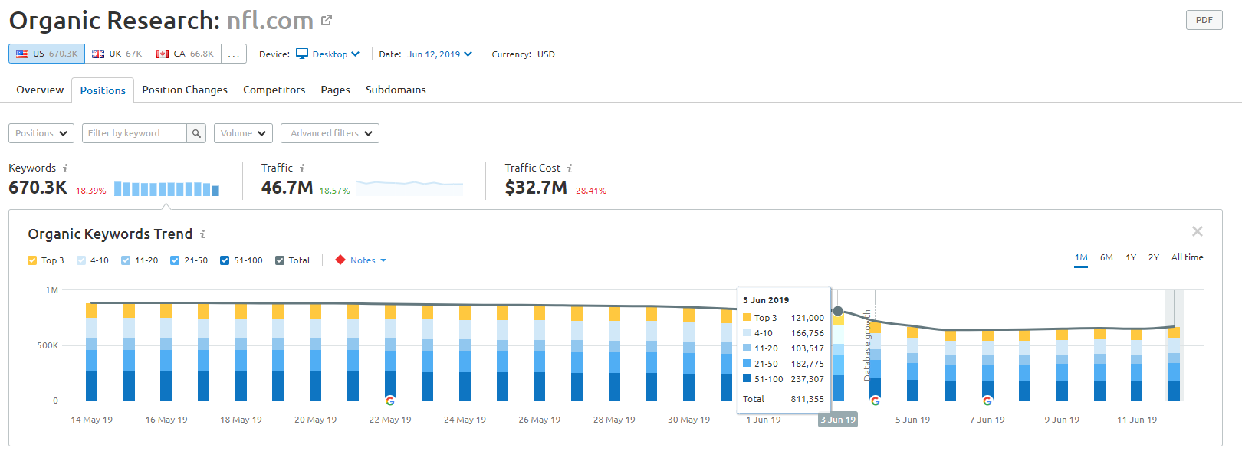Export report with PDF button

coord(1204,20)
